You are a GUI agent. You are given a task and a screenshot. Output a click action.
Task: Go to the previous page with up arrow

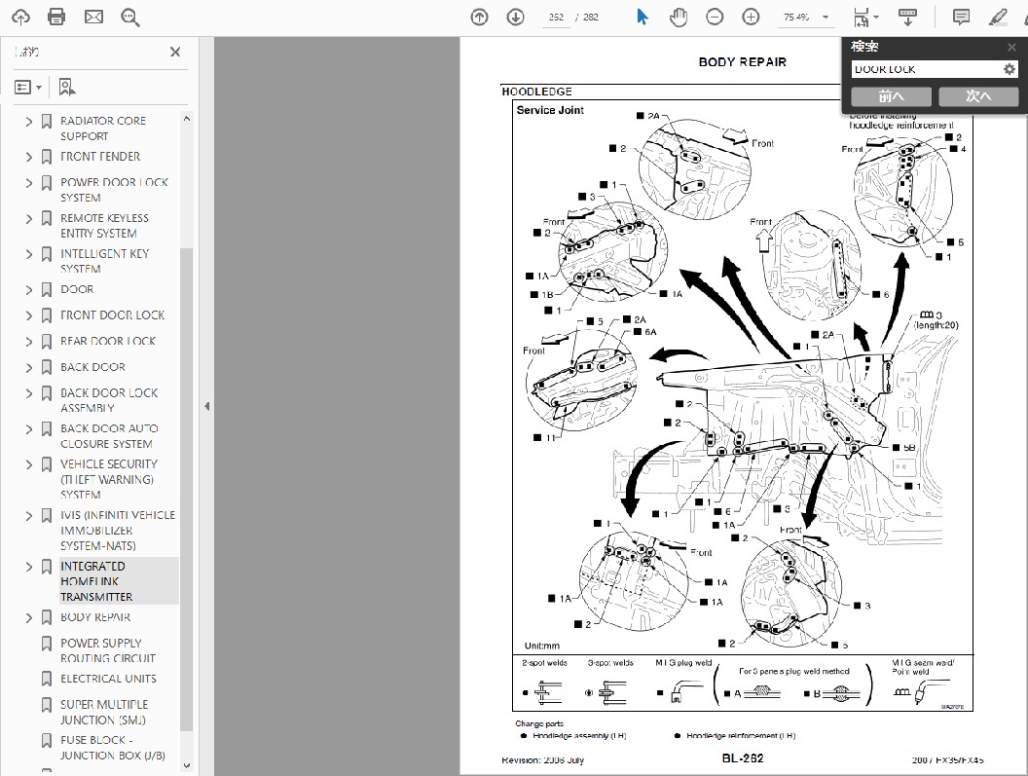(479, 18)
